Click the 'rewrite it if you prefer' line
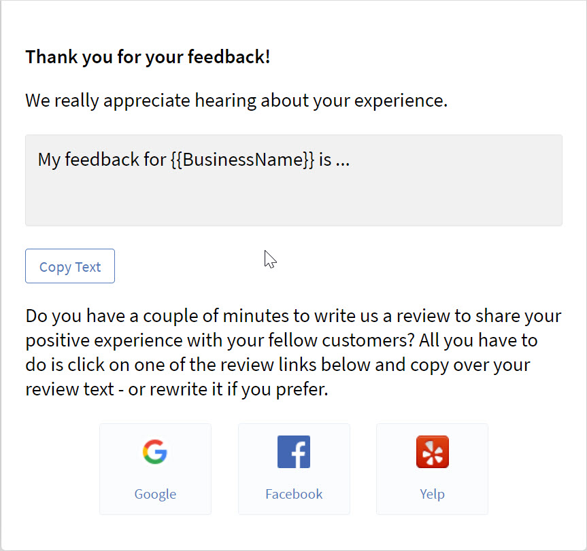Viewport: 587px width, 551px height. point(239,389)
